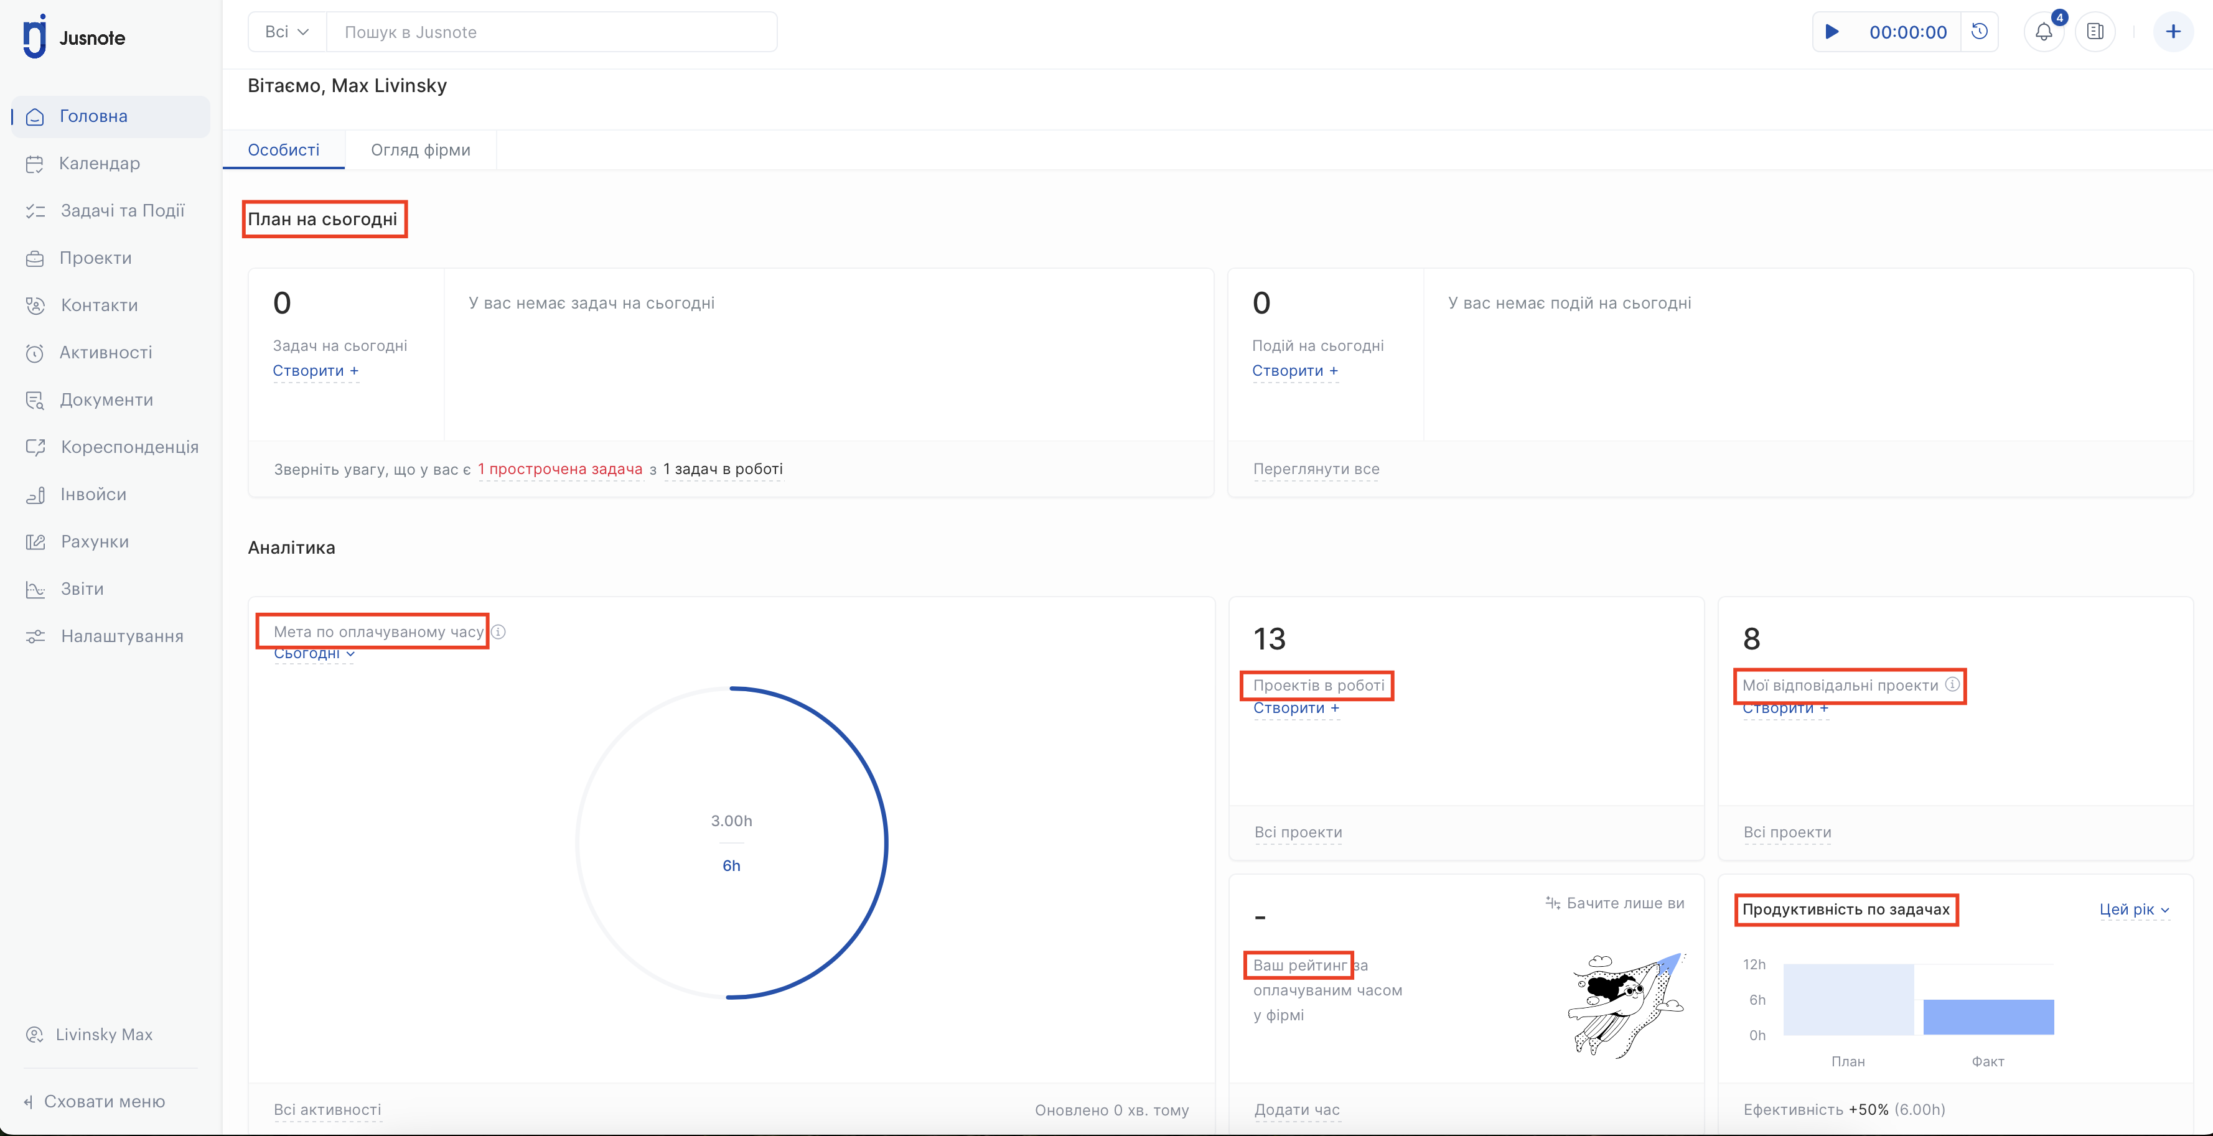Open the Сьогодні period dropdown
The image size is (2213, 1136).
[314, 654]
